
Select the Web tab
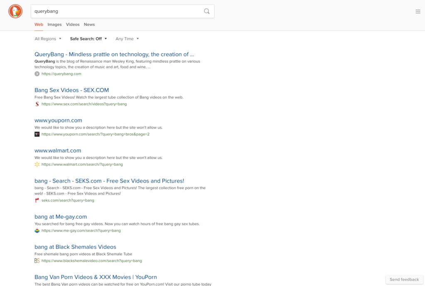39,24
